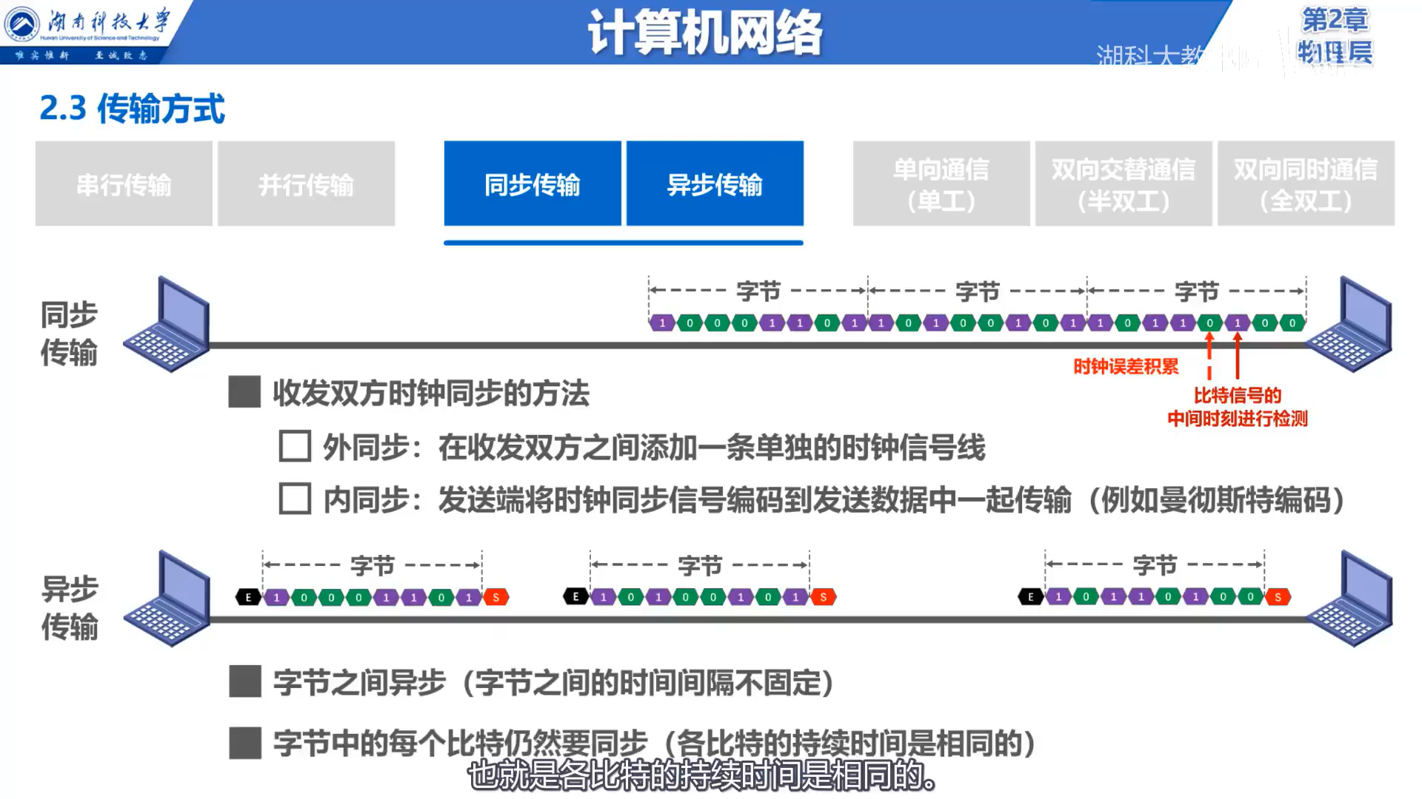Image resolution: width=1422 pixels, height=799 pixels.
Task: Select the 并行传输 tab
Action: 306,183
